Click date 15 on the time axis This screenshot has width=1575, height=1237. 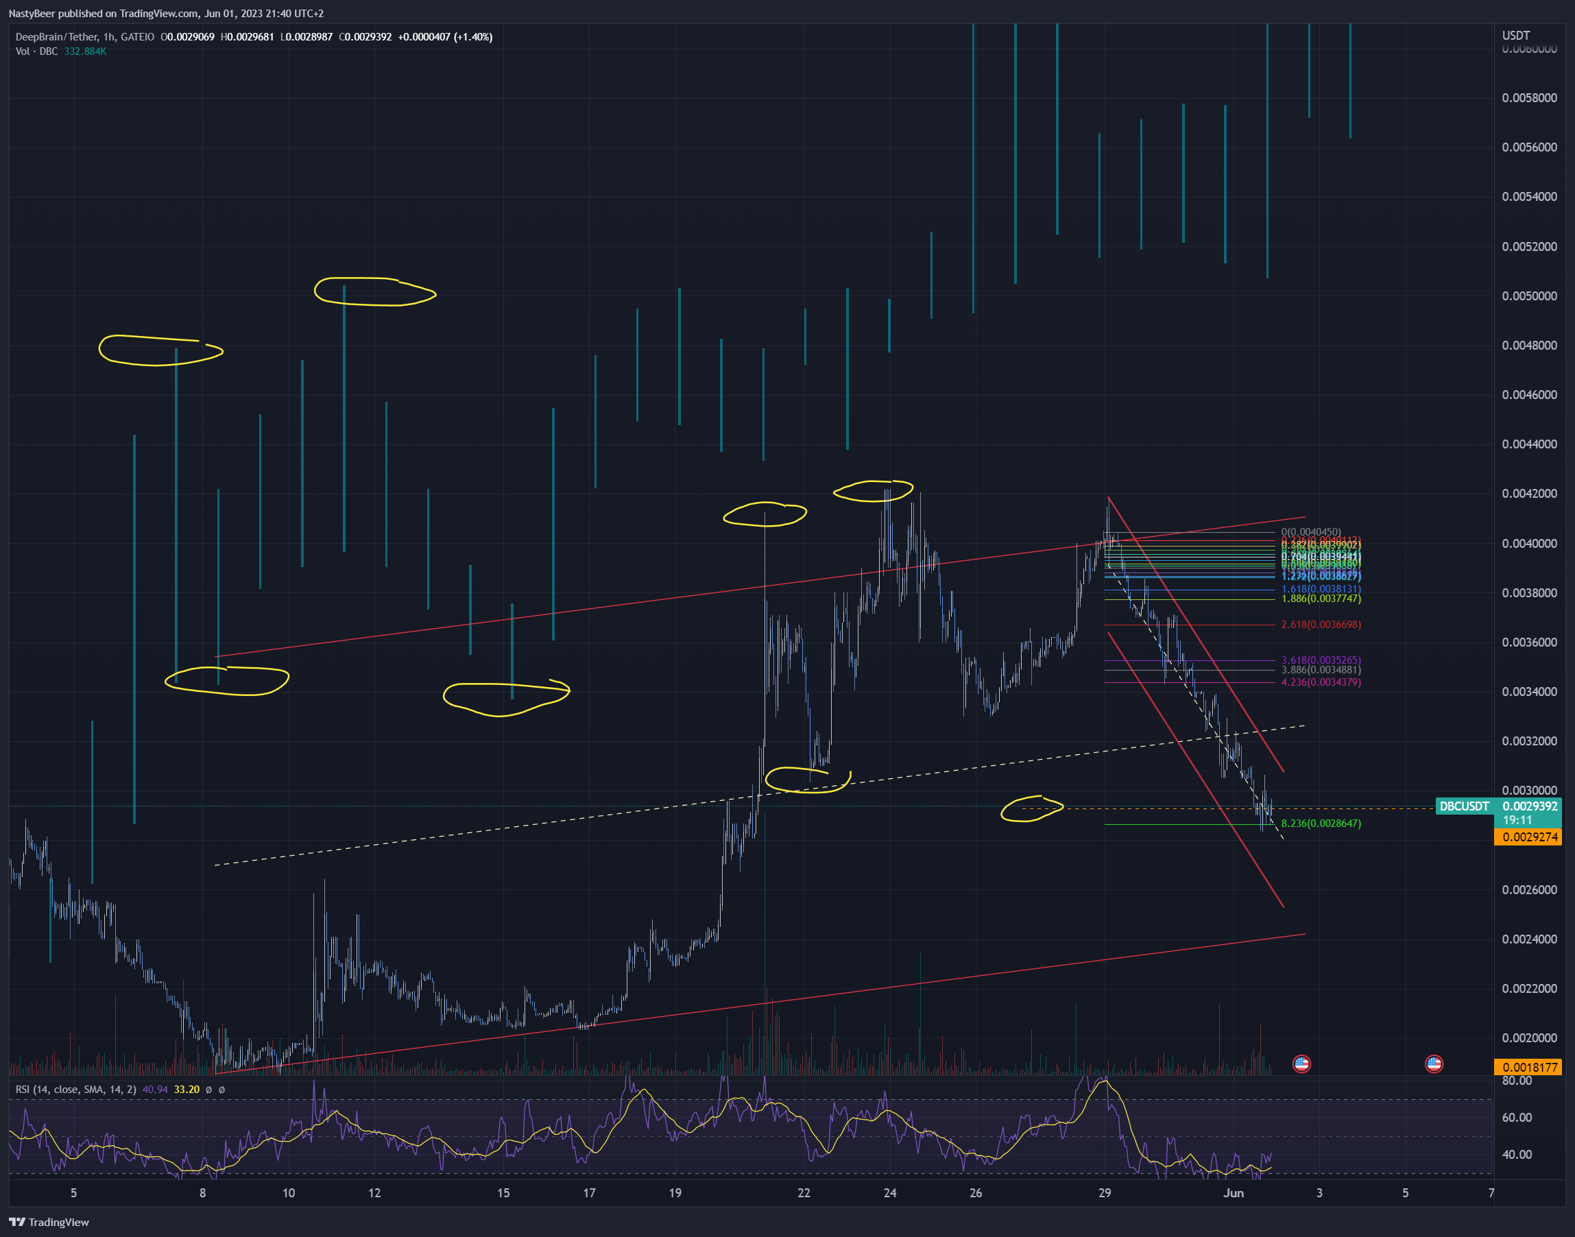click(x=503, y=1193)
